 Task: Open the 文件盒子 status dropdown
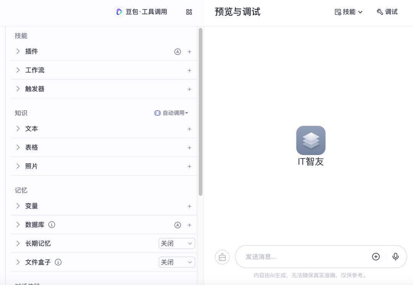click(177, 262)
